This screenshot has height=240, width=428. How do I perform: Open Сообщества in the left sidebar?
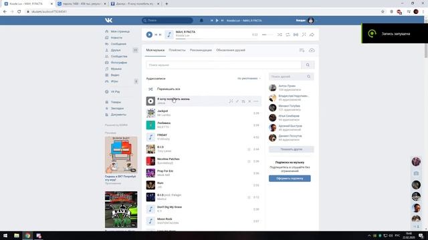[119, 56]
